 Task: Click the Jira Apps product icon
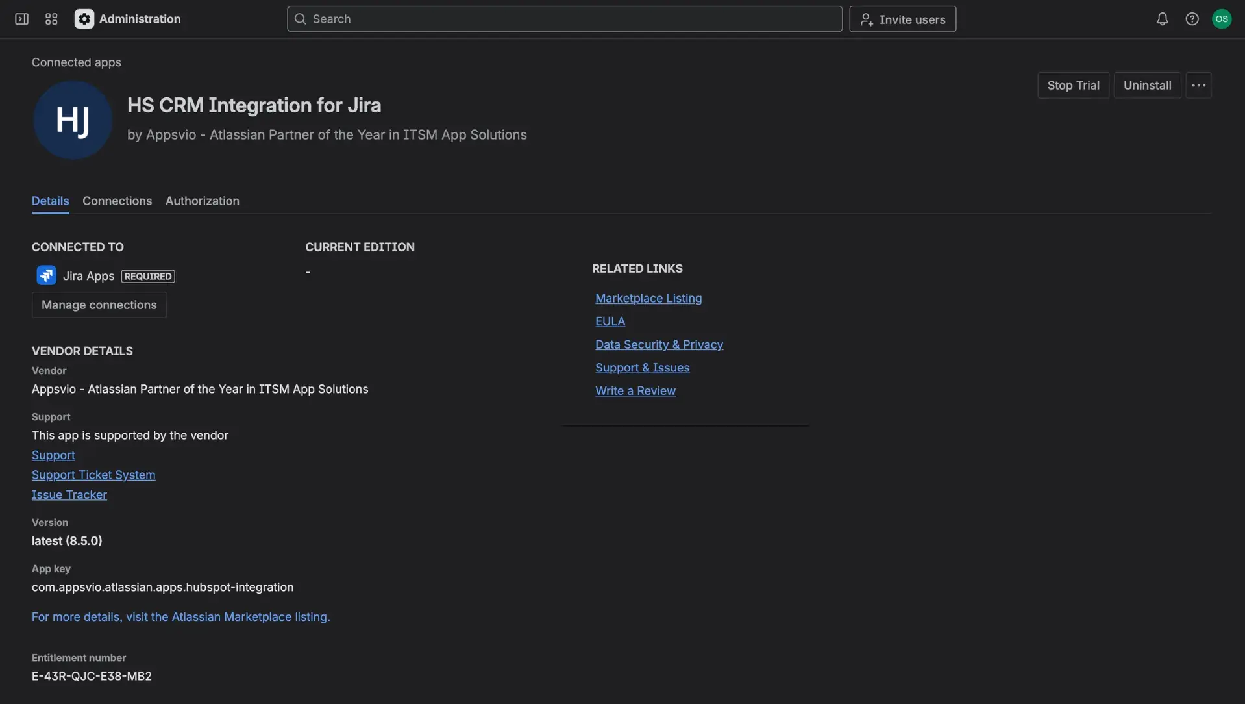45,275
